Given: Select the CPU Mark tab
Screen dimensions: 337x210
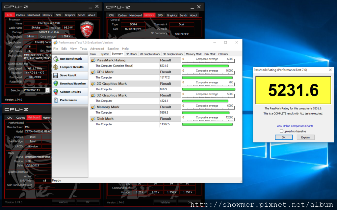Looking at the screenshot, I should point(131,54).
